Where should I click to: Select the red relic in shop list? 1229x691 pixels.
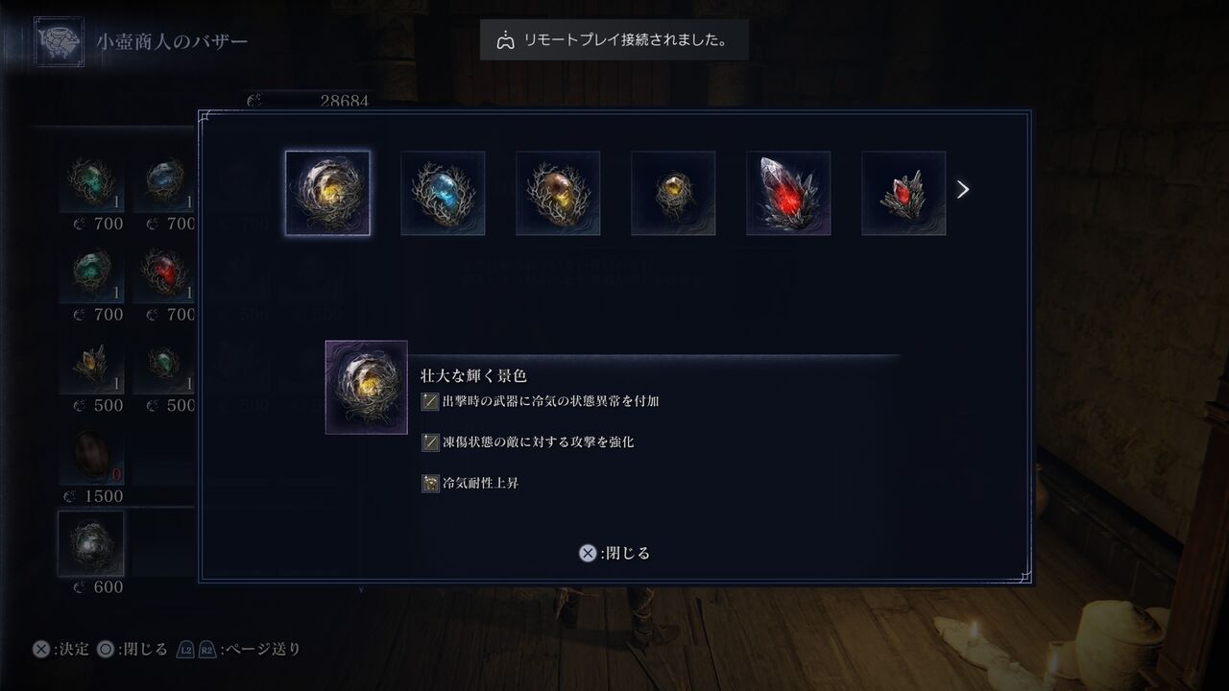164,274
